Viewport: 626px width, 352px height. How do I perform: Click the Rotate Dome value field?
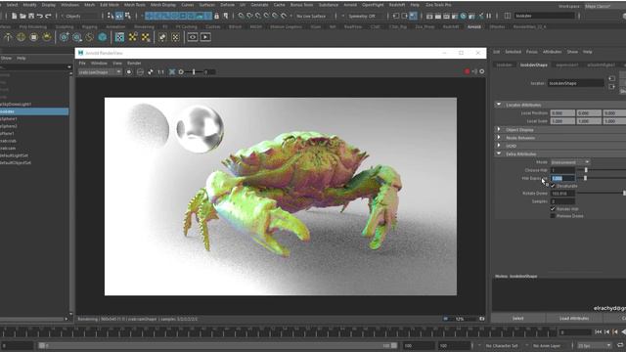pyautogui.click(x=562, y=194)
